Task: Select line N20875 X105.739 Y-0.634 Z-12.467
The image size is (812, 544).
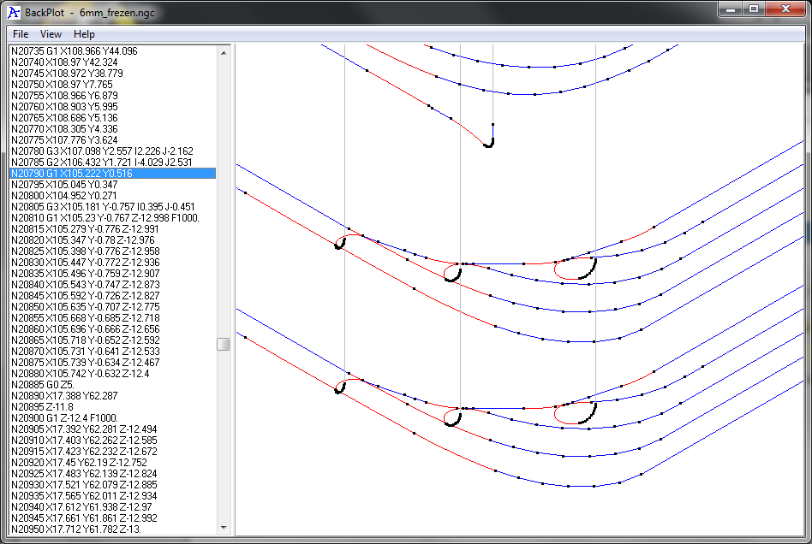Action: (112, 363)
